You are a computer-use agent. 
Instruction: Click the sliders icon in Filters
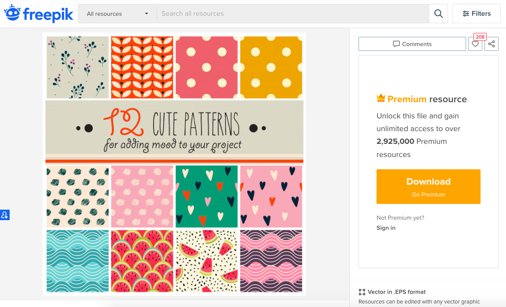[x=466, y=14]
